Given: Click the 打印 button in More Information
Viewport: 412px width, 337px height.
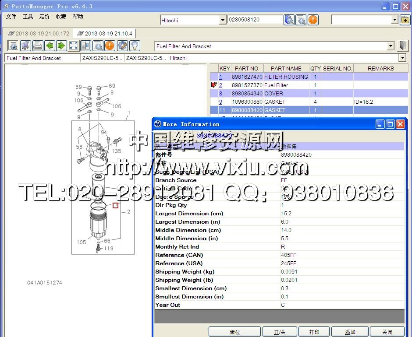Looking at the screenshot, I should 314,332.
